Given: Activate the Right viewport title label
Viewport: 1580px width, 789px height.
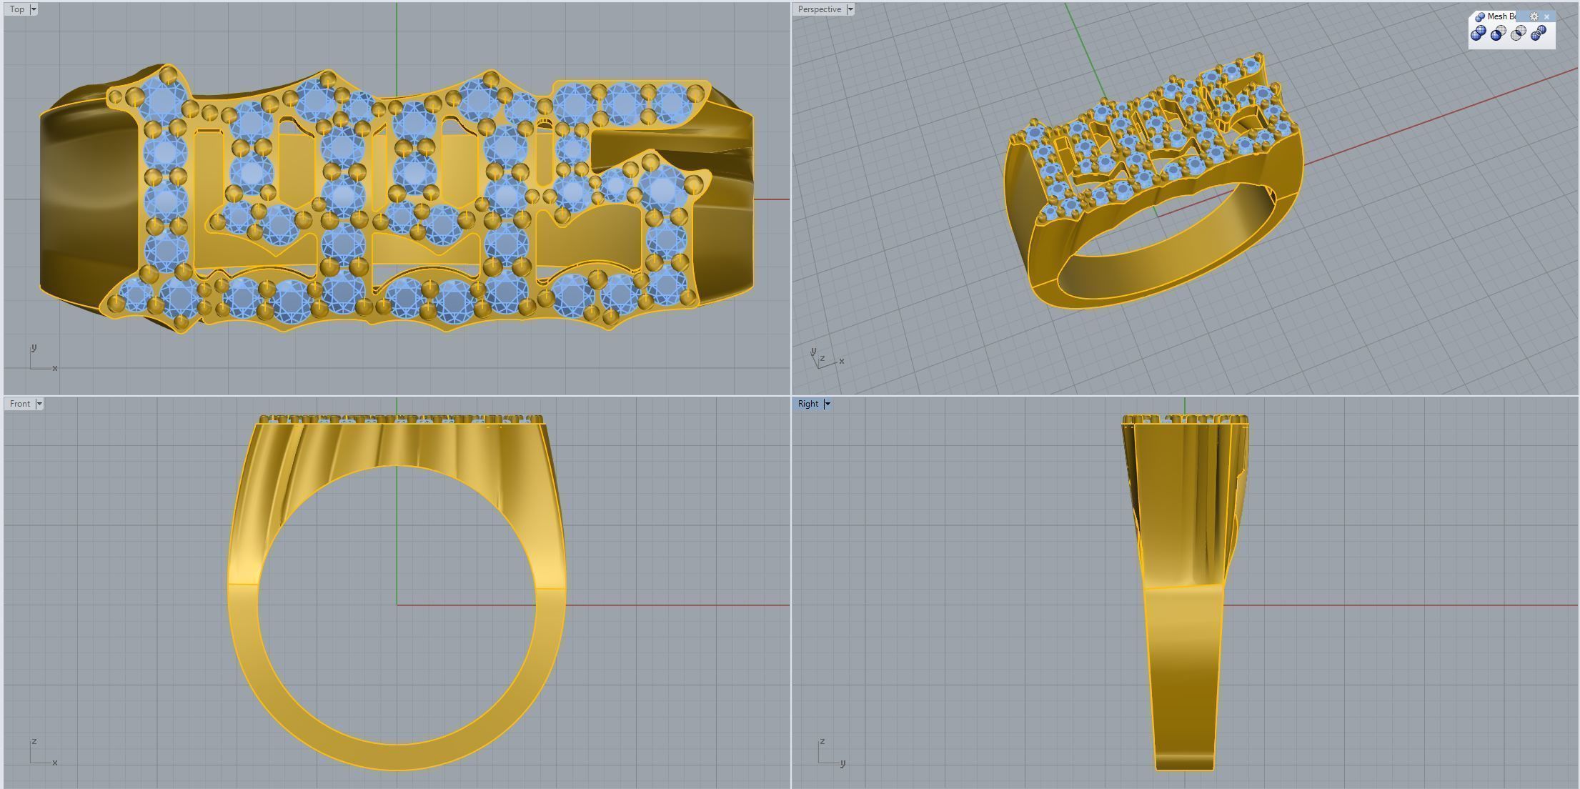Looking at the screenshot, I should click(808, 404).
